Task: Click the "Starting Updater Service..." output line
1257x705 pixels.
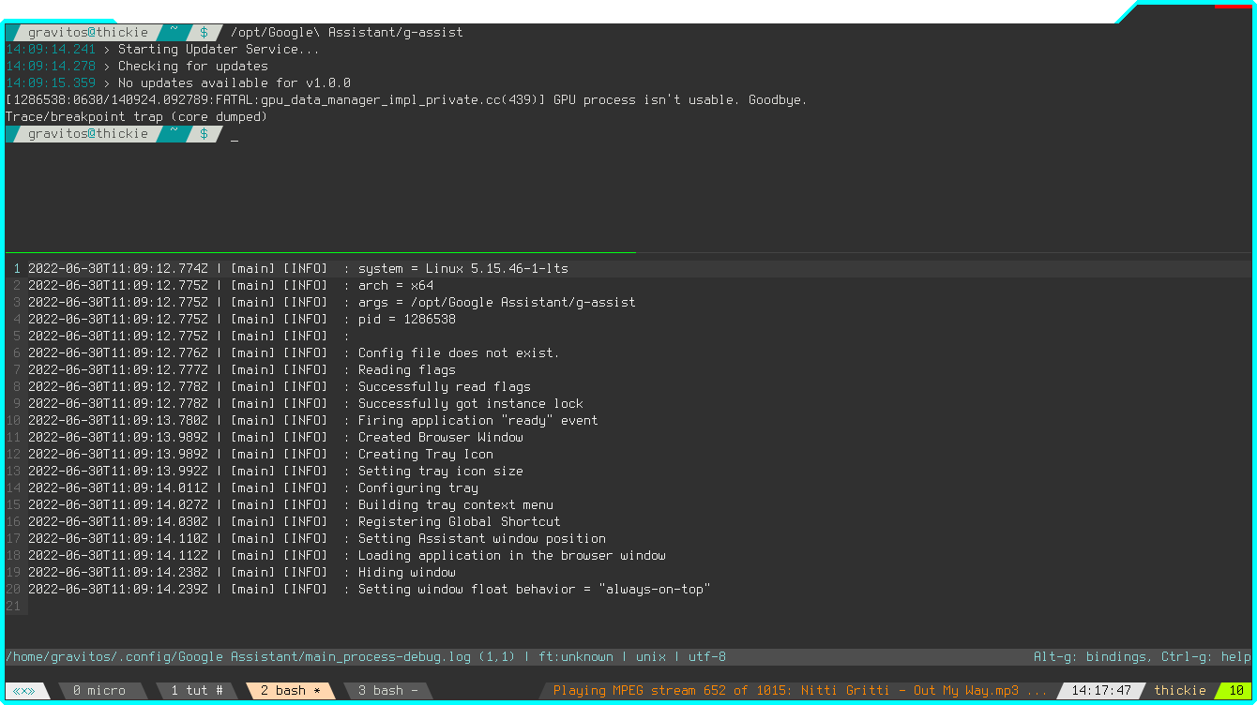Action: point(220,50)
